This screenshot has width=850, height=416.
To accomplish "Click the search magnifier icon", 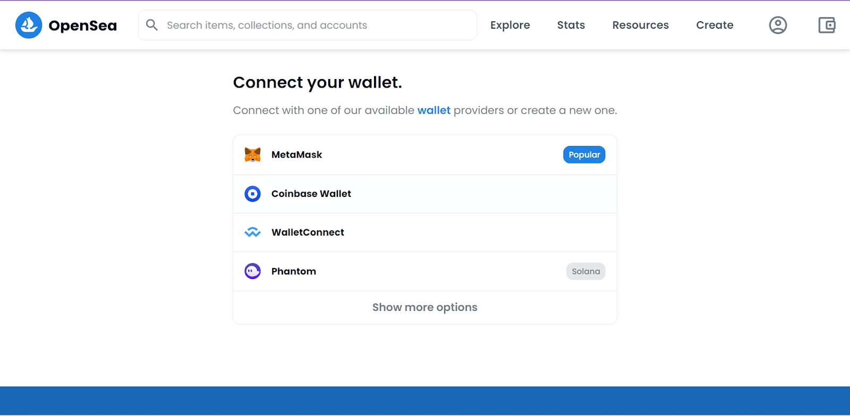I will (x=152, y=25).
